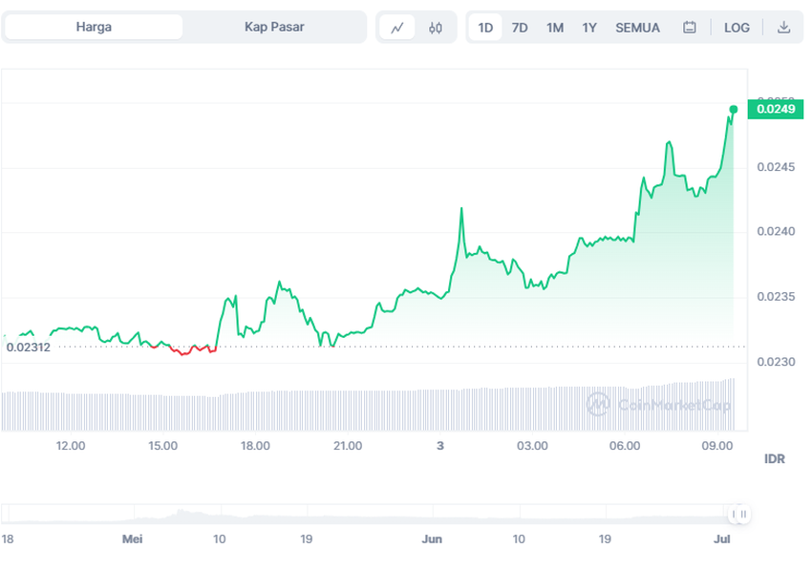Click the green endpoint dot of the price line

click(x=734, y=109)
